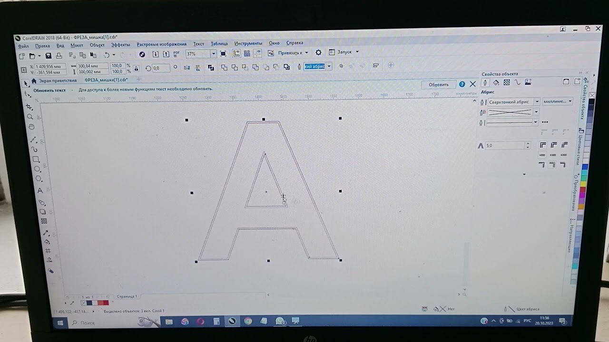Select beveled corners option

coord(564,145)
